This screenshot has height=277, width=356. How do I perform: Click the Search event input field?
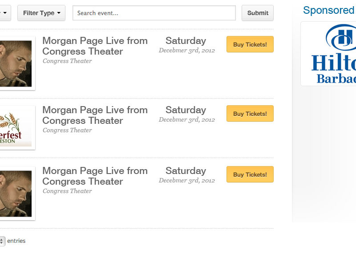click(154, 13)
